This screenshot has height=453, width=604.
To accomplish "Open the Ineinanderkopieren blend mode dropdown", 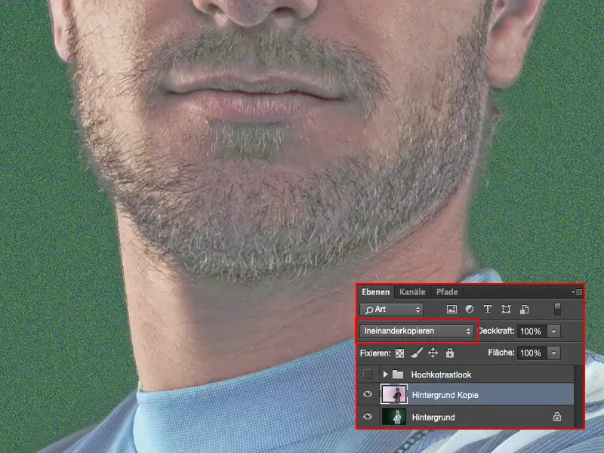I will 417,331.
